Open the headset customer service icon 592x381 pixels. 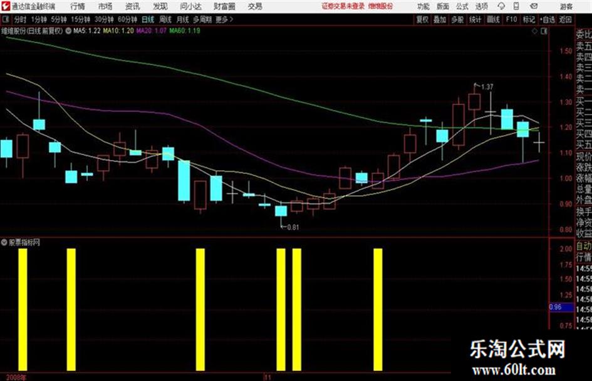(501, 6)
